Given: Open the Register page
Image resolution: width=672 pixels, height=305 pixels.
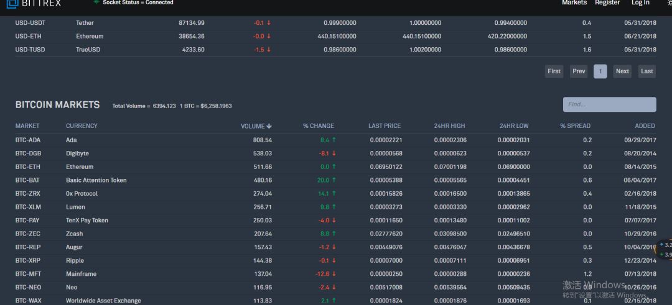Looking at the screenshot, I should 607,2.
